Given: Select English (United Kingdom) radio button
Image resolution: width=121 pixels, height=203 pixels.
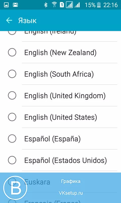Looking at the screenshot, I should click(12, 95).
